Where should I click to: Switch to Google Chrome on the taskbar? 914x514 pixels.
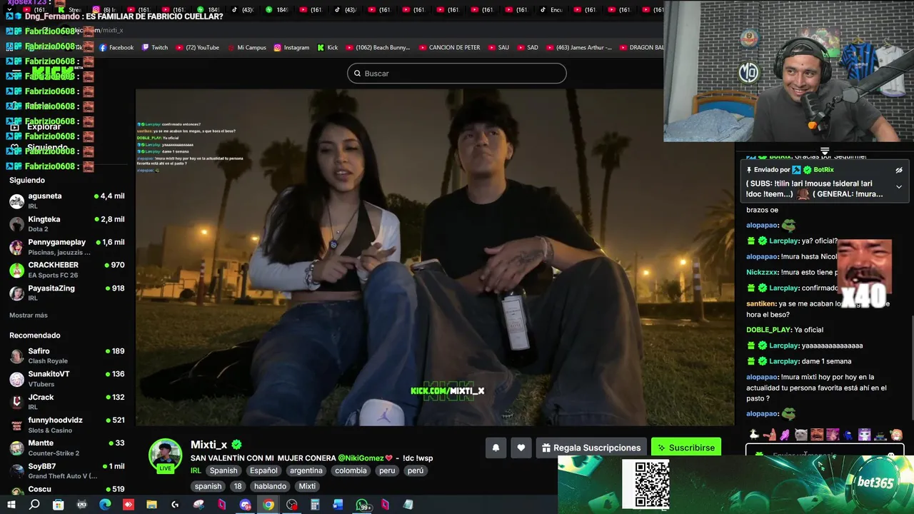click(268, 505)
